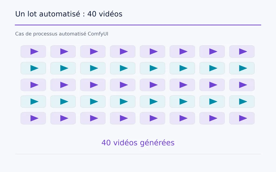Play the last purple video in third row
The height and width of the screenshot is (172, 276).
[242, 85]
